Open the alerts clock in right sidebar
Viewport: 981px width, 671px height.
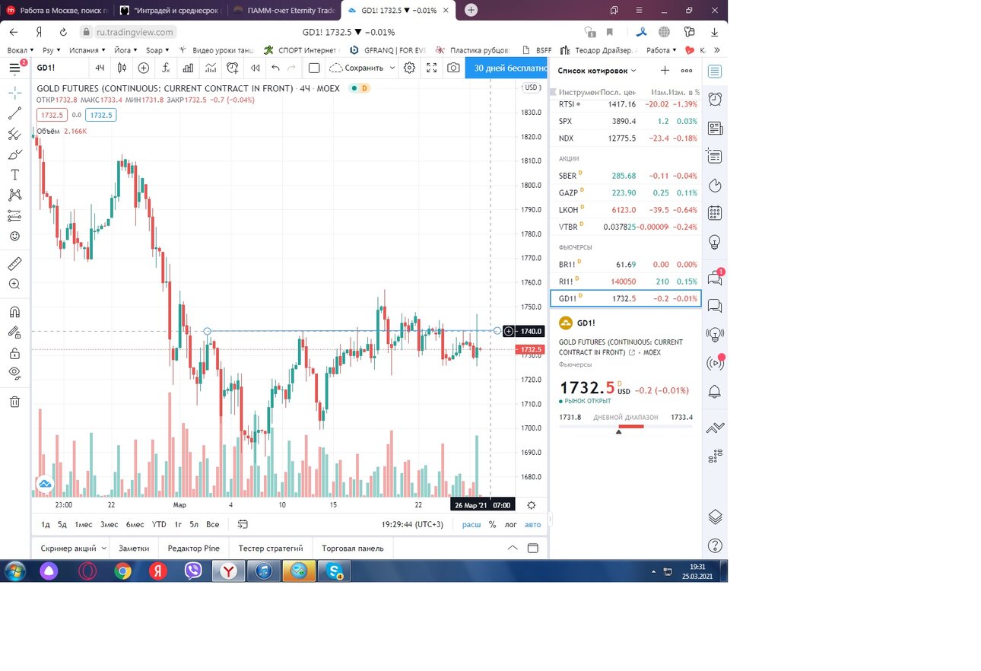(x=714, y=100)
